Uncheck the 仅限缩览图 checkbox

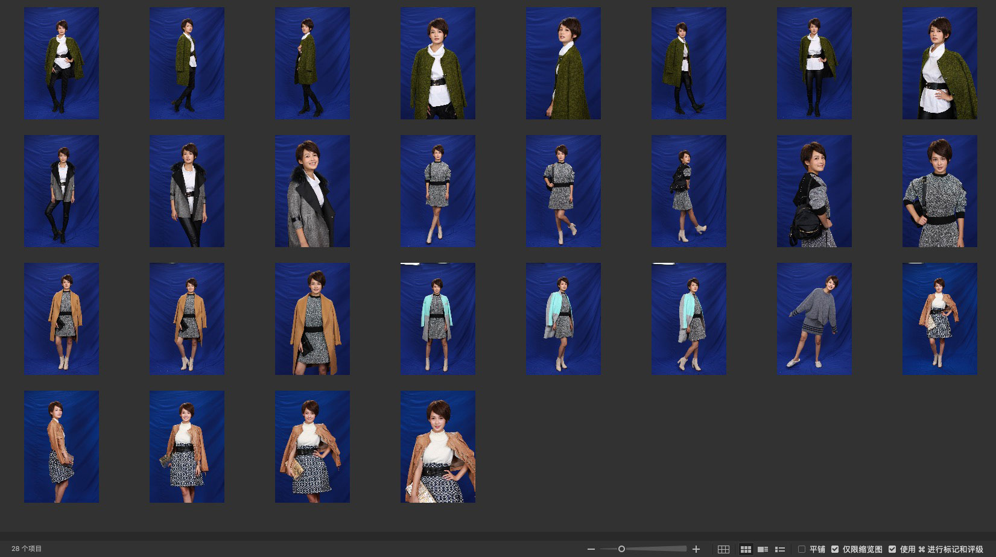835,549
